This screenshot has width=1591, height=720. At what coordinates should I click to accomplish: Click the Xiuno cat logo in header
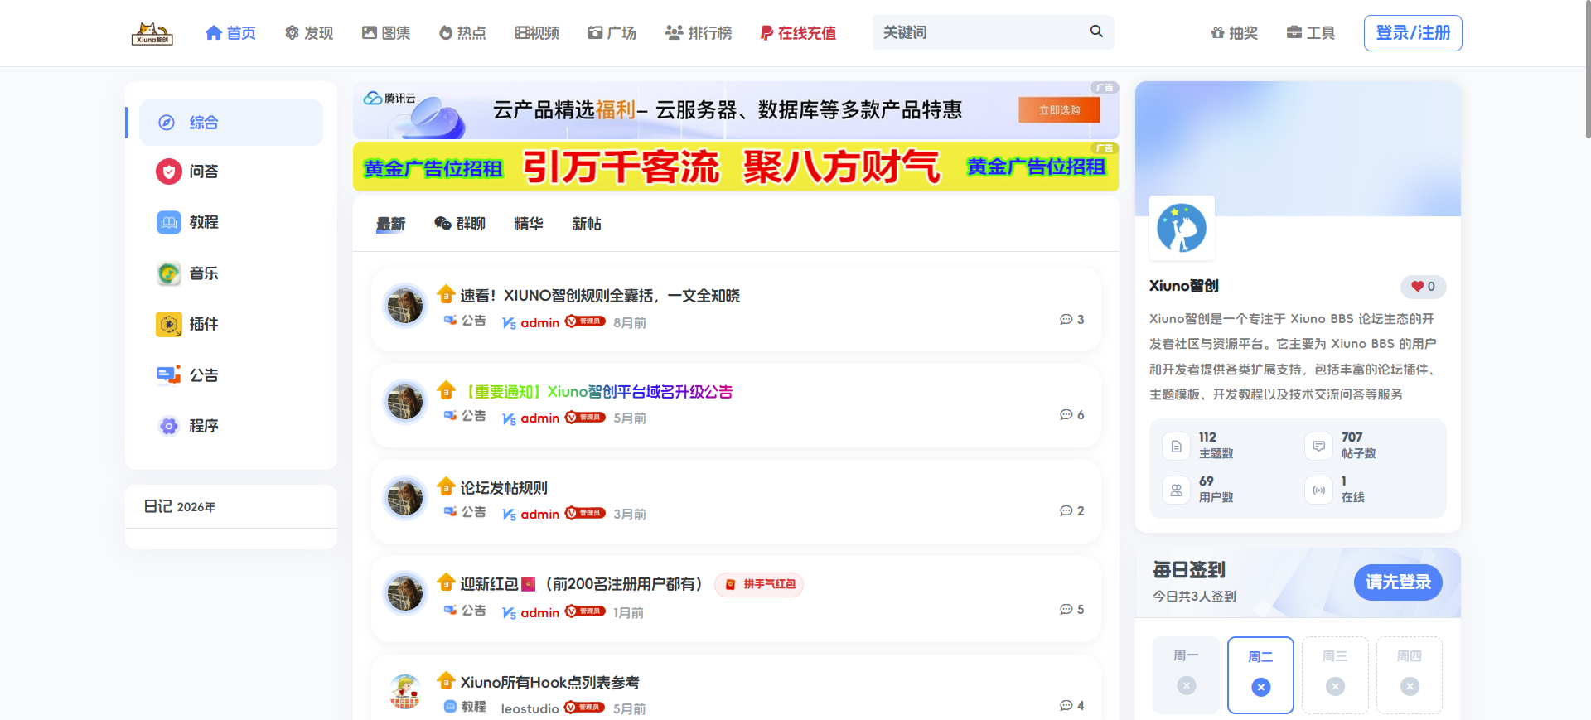pos(152,33)
